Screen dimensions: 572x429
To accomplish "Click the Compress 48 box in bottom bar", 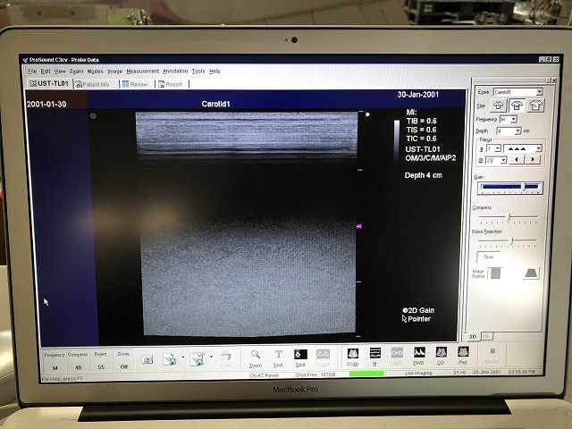I will 78,361.
